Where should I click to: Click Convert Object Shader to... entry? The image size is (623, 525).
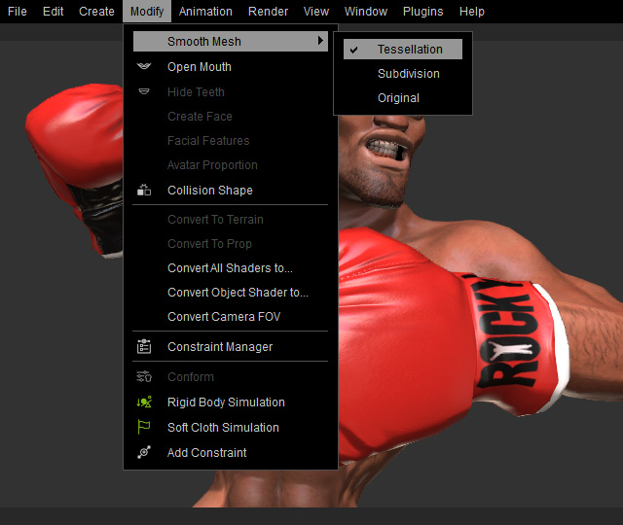238,293
